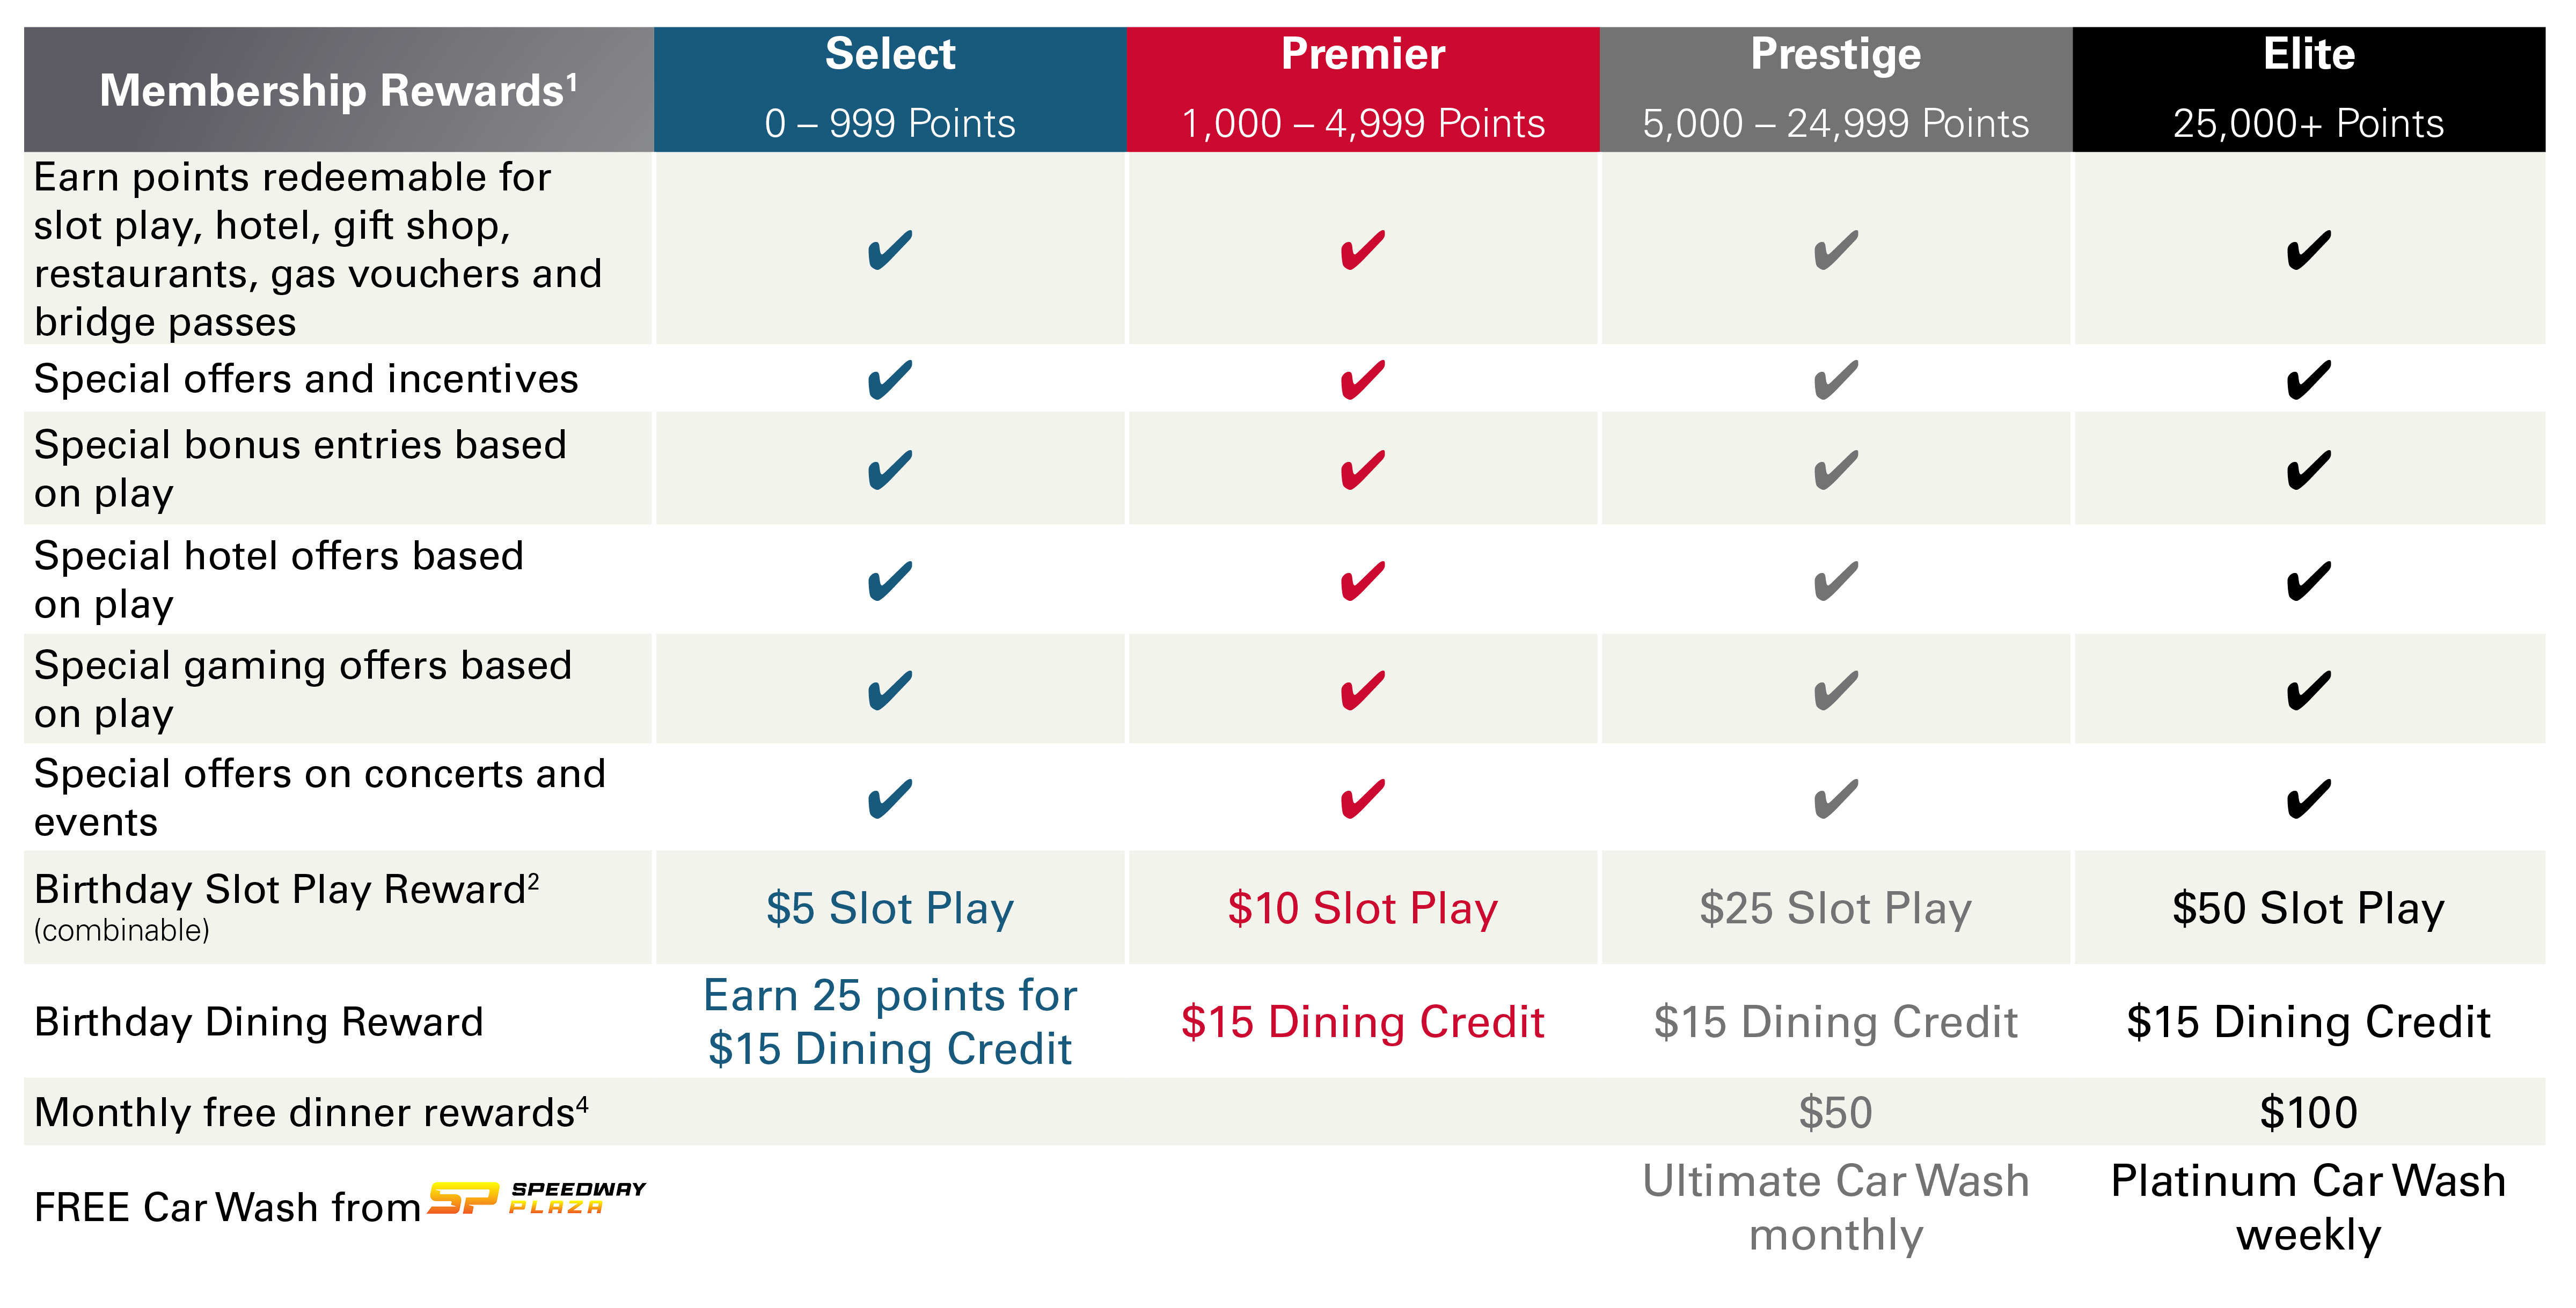
Task: Click Select checkmark for Special bonus entries
Action: (x=890, y=470)
